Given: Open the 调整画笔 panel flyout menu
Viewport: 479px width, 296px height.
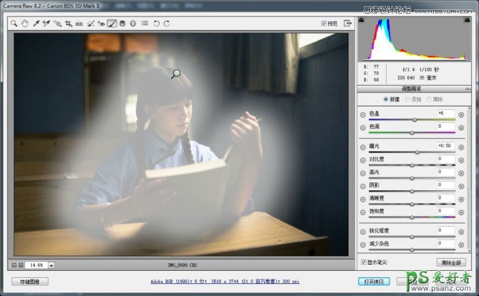Looking at the screenshot, I should click(467, 88).
